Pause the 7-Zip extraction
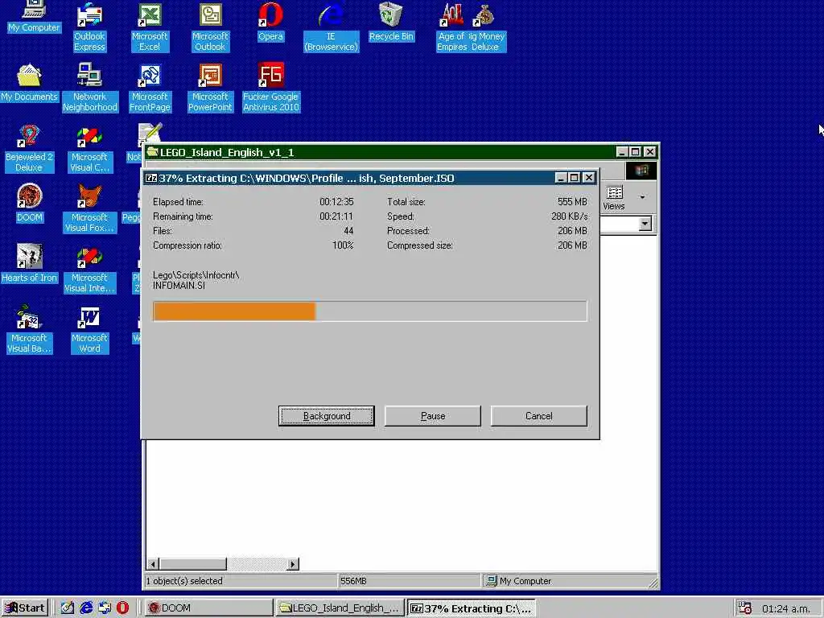The image size is (824, 618). 432,416
